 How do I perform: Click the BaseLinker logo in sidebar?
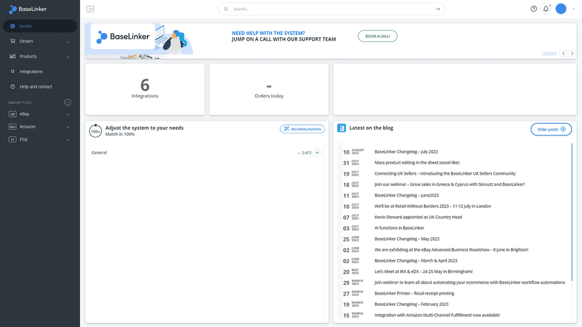[x=28, y=9]
